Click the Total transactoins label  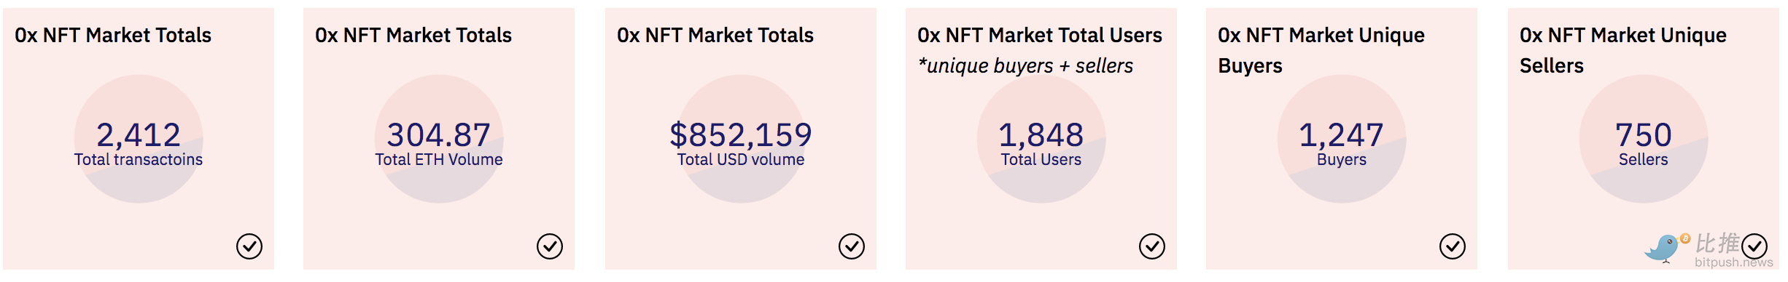pos(139,160)
